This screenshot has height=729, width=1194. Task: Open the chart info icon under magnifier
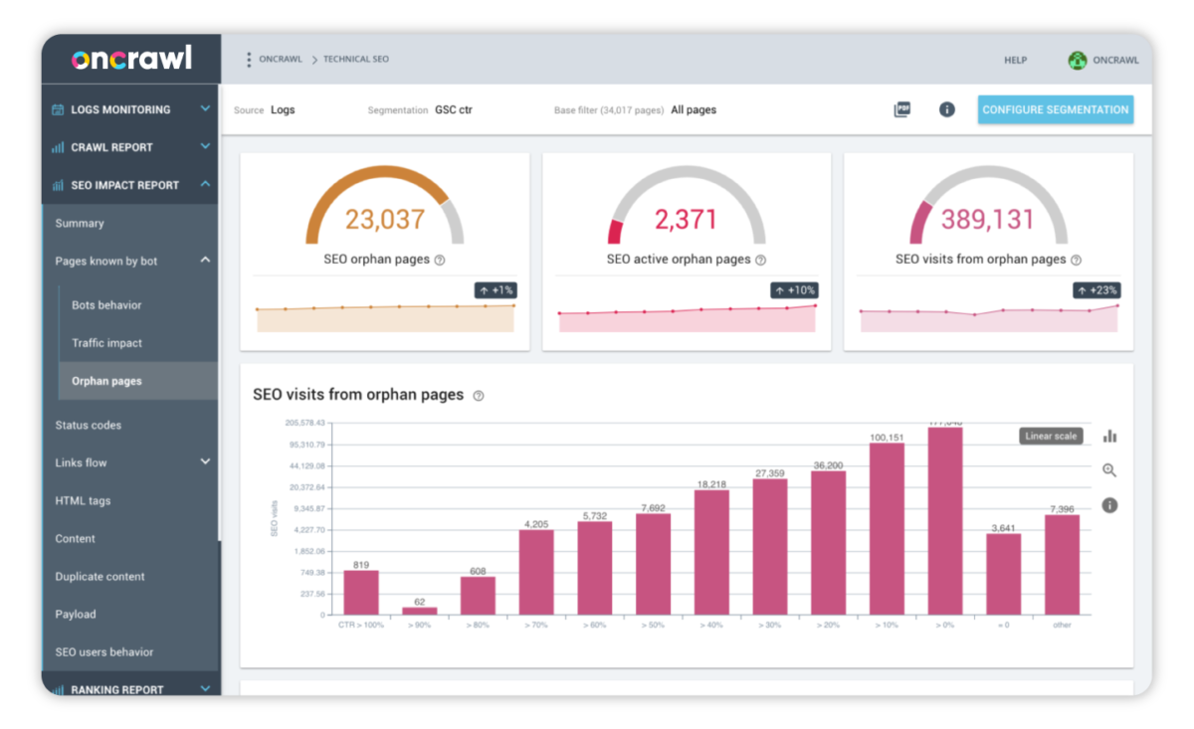point(1110,505)
